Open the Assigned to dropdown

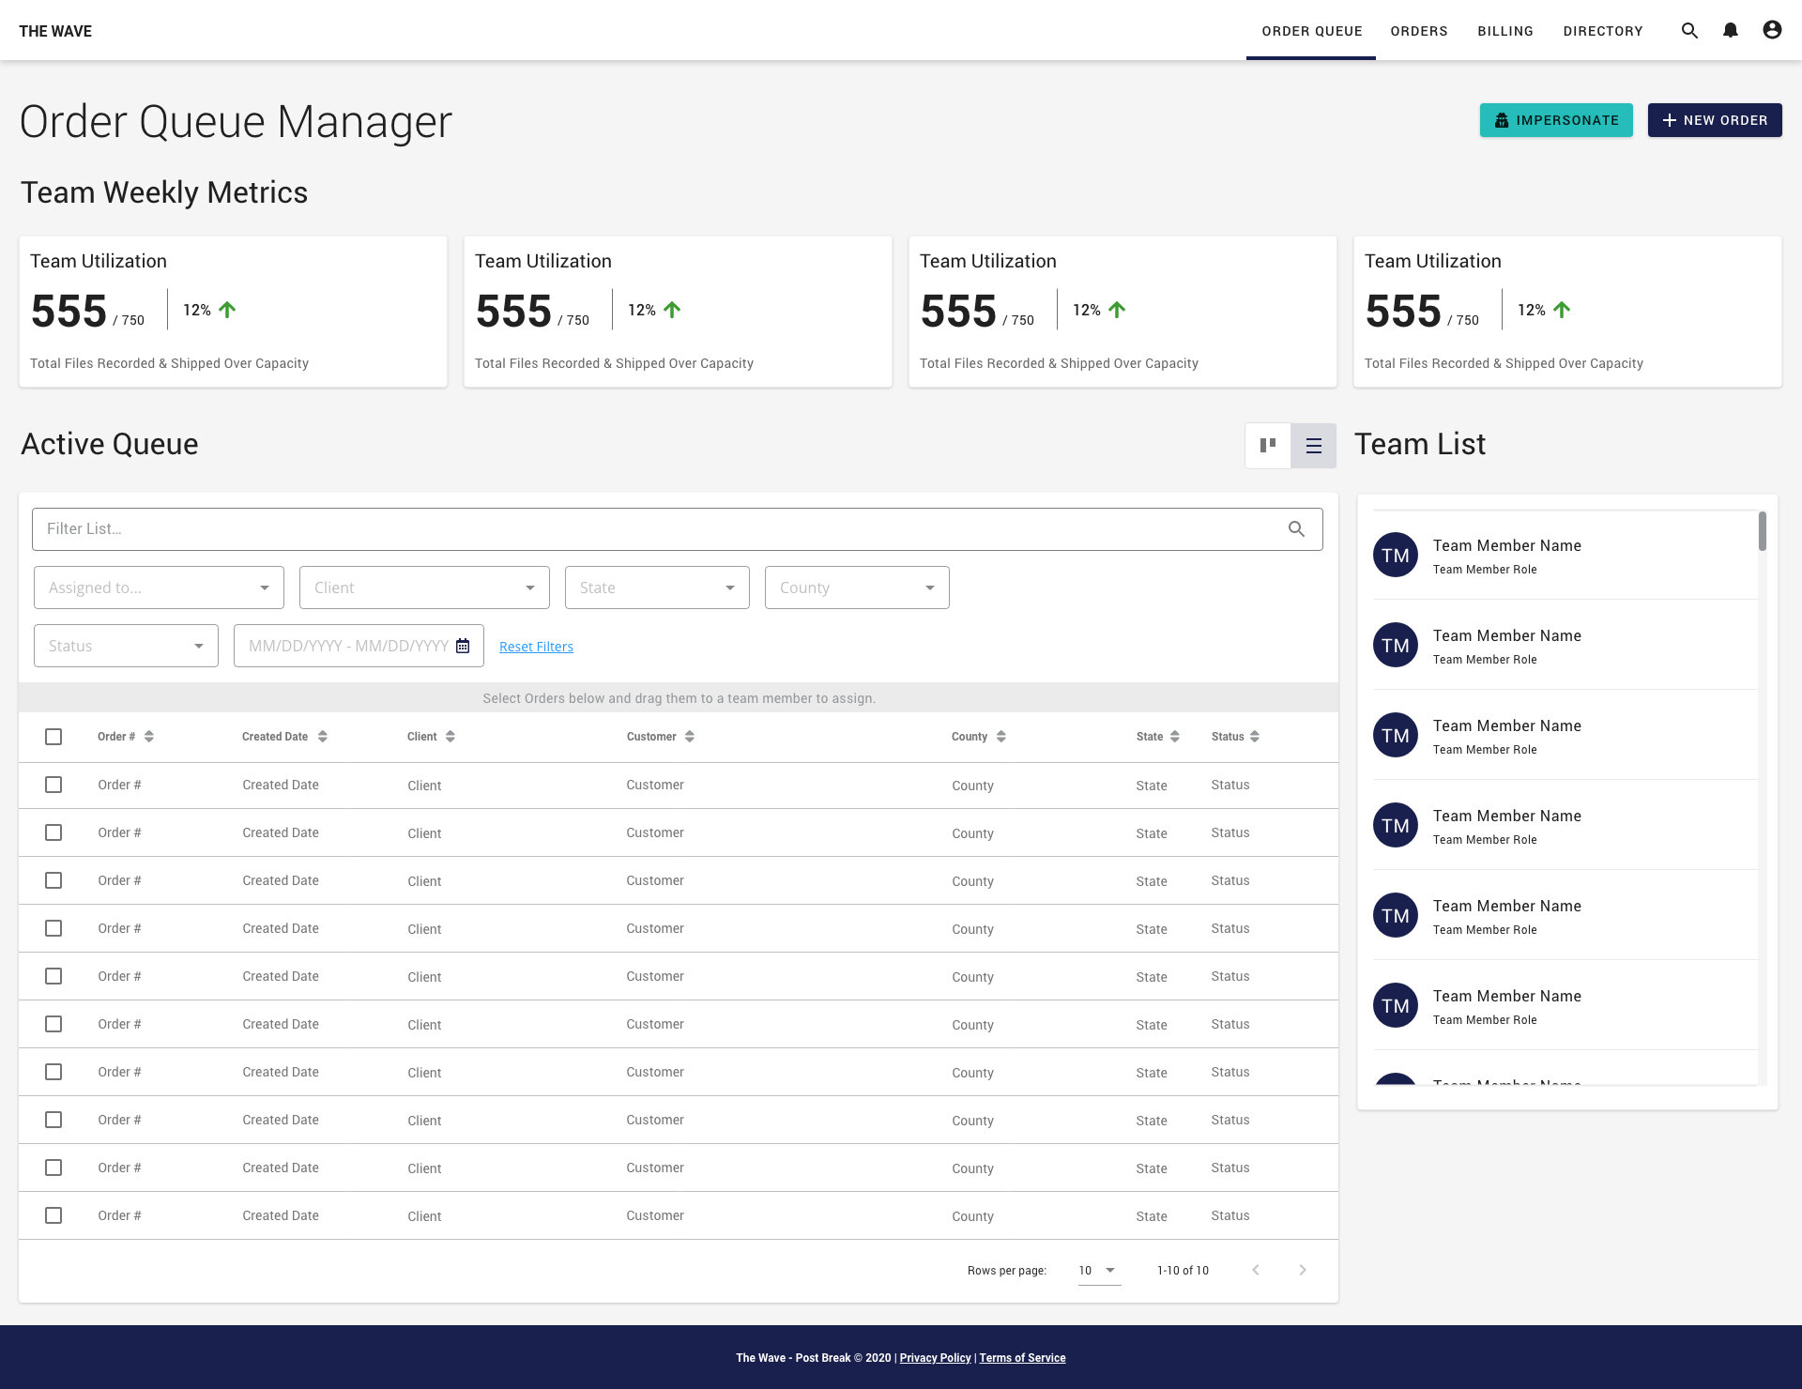tap(159, 588)
